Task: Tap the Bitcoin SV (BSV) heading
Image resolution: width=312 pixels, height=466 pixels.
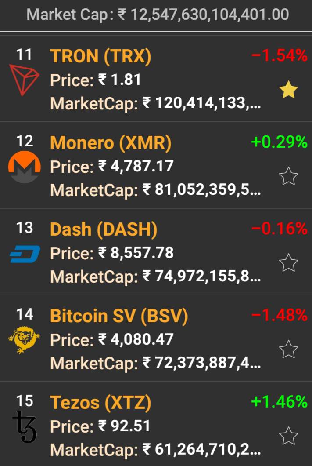Action: (x=119, y=316)
